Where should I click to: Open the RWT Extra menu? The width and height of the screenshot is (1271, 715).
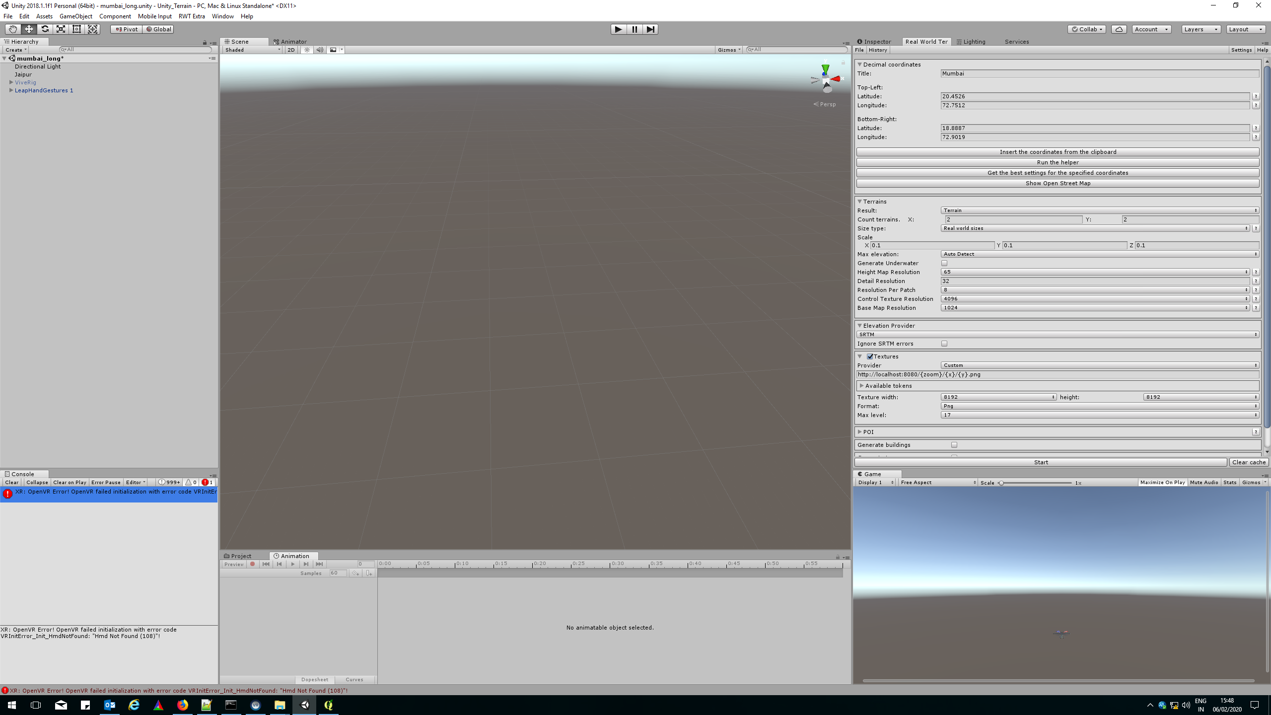pos(192,16)
